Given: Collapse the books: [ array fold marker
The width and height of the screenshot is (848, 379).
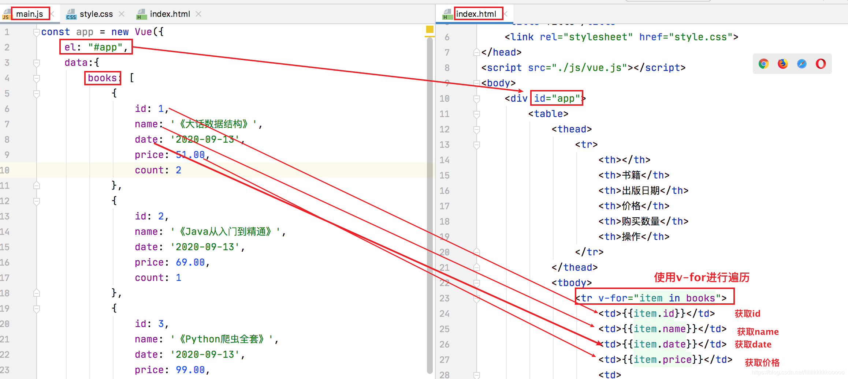Looking at the screenshot, I should [x=36, y=78].
